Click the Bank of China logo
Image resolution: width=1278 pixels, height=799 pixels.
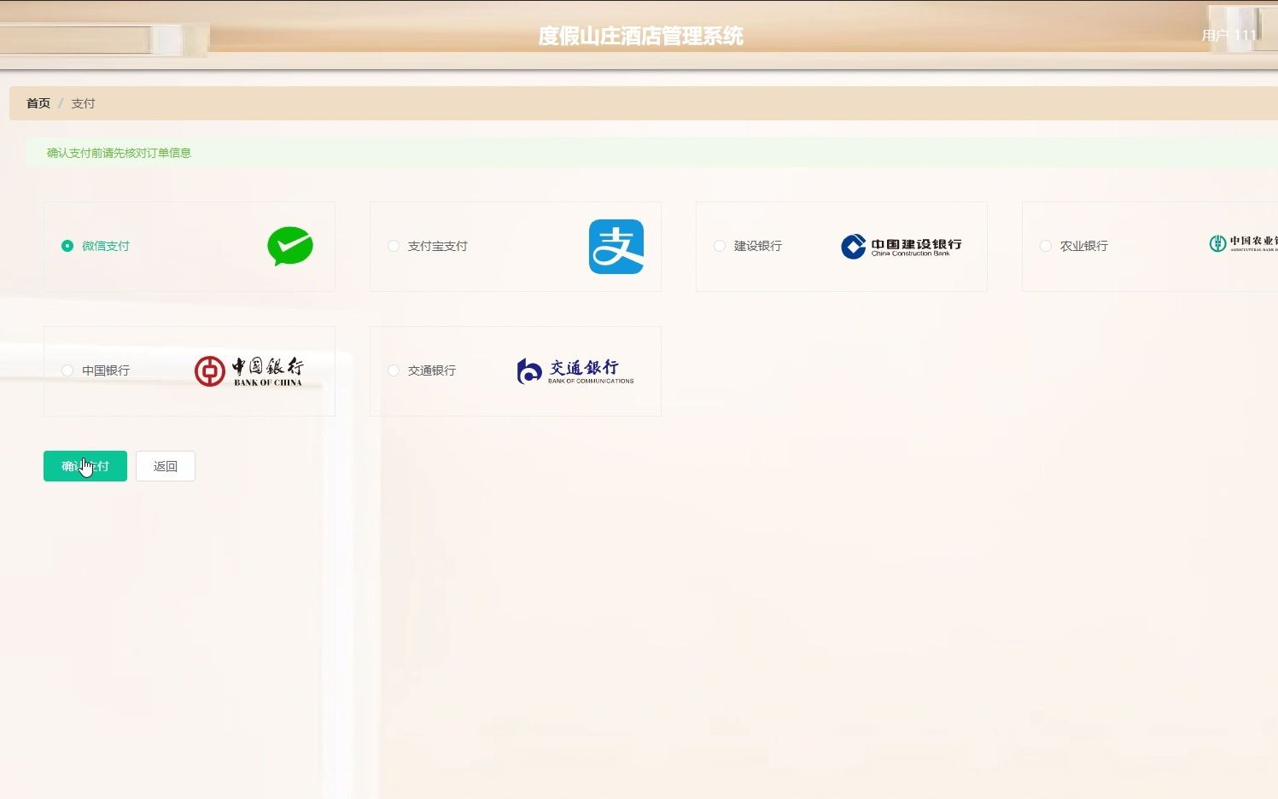pyautogui.click(x=248, y=371)
